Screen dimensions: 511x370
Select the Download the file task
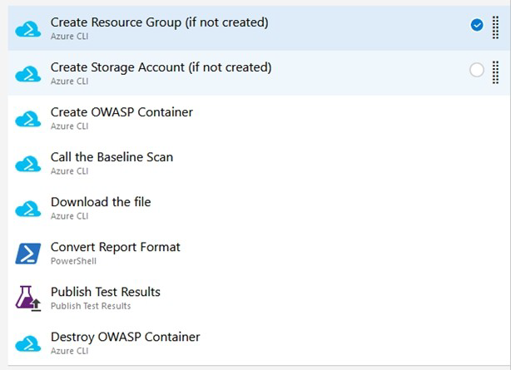click(101, 202)
